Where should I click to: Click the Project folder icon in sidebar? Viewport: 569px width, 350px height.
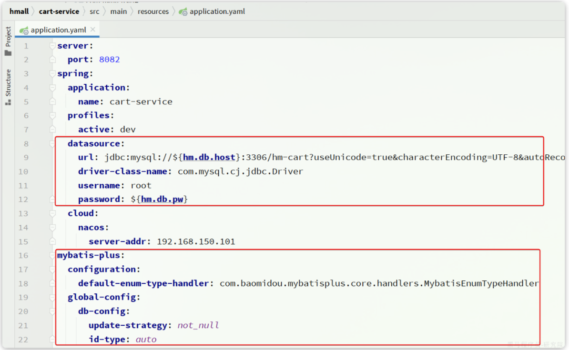(8, 53)
